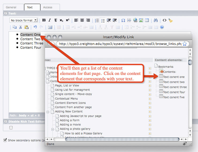Click the undo arrow icon
The height and width of the screenshot is (152, 198).
coord(35,27)
